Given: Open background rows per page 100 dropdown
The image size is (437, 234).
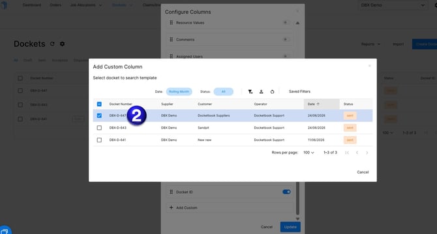Looking at the screenshot, I should point(387,133).
